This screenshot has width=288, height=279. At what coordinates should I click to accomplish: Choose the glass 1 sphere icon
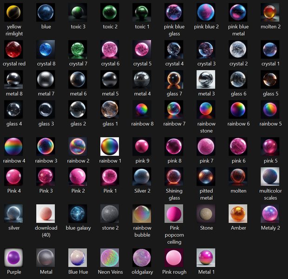(x=110, y=109)
